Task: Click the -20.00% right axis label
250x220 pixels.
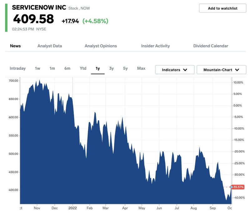Action: click(239, 151)
